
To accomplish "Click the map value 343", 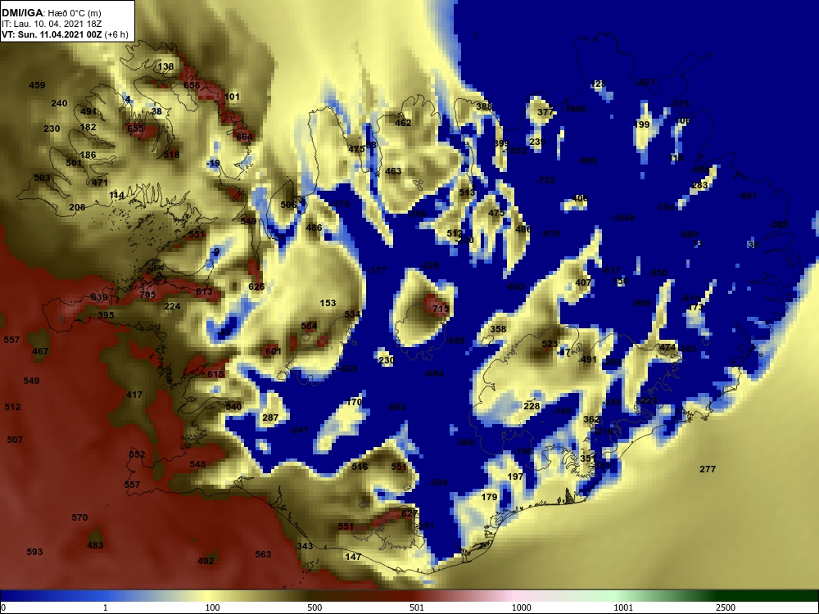I will coord(305,546).
